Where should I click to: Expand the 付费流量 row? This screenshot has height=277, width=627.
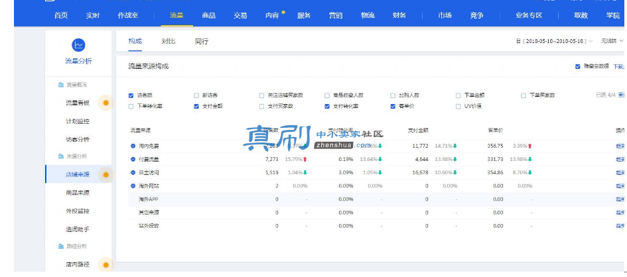click(133, 159)
